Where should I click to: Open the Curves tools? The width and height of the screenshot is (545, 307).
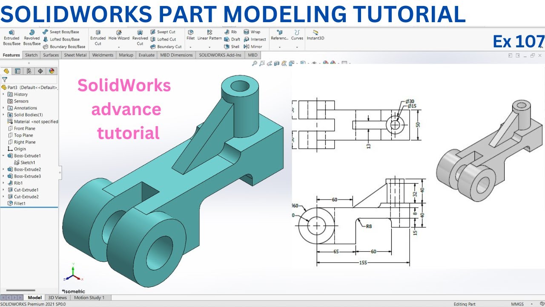(x=297, y=35)
